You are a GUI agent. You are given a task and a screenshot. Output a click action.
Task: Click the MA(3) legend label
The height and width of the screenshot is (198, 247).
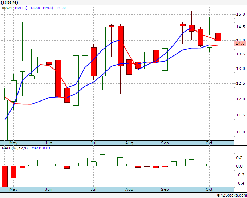pyautogui.click(x=48, y=8)
